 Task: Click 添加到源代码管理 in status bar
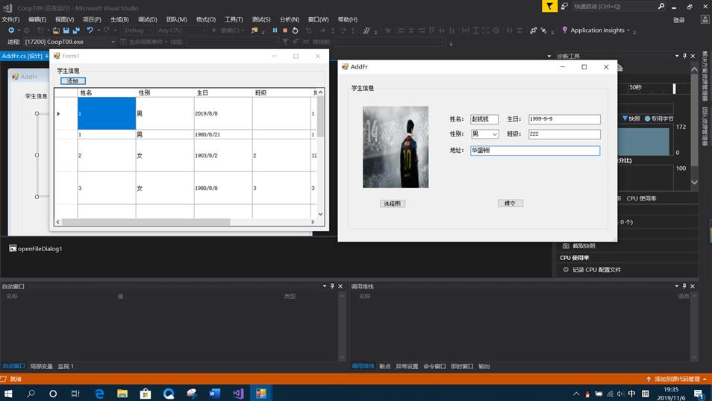677,379
